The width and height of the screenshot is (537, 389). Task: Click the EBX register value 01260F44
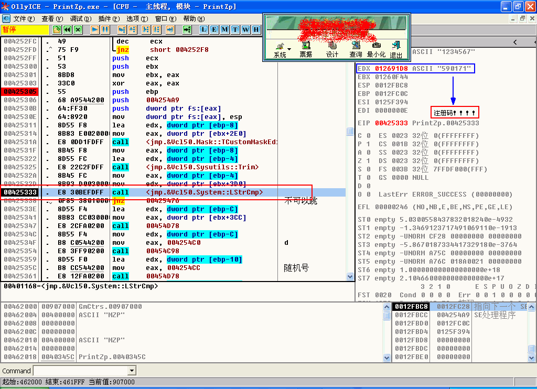(391, 77)
